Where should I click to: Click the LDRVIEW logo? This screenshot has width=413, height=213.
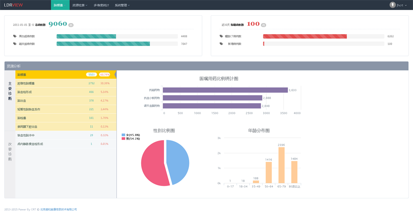tap(14, 5)
